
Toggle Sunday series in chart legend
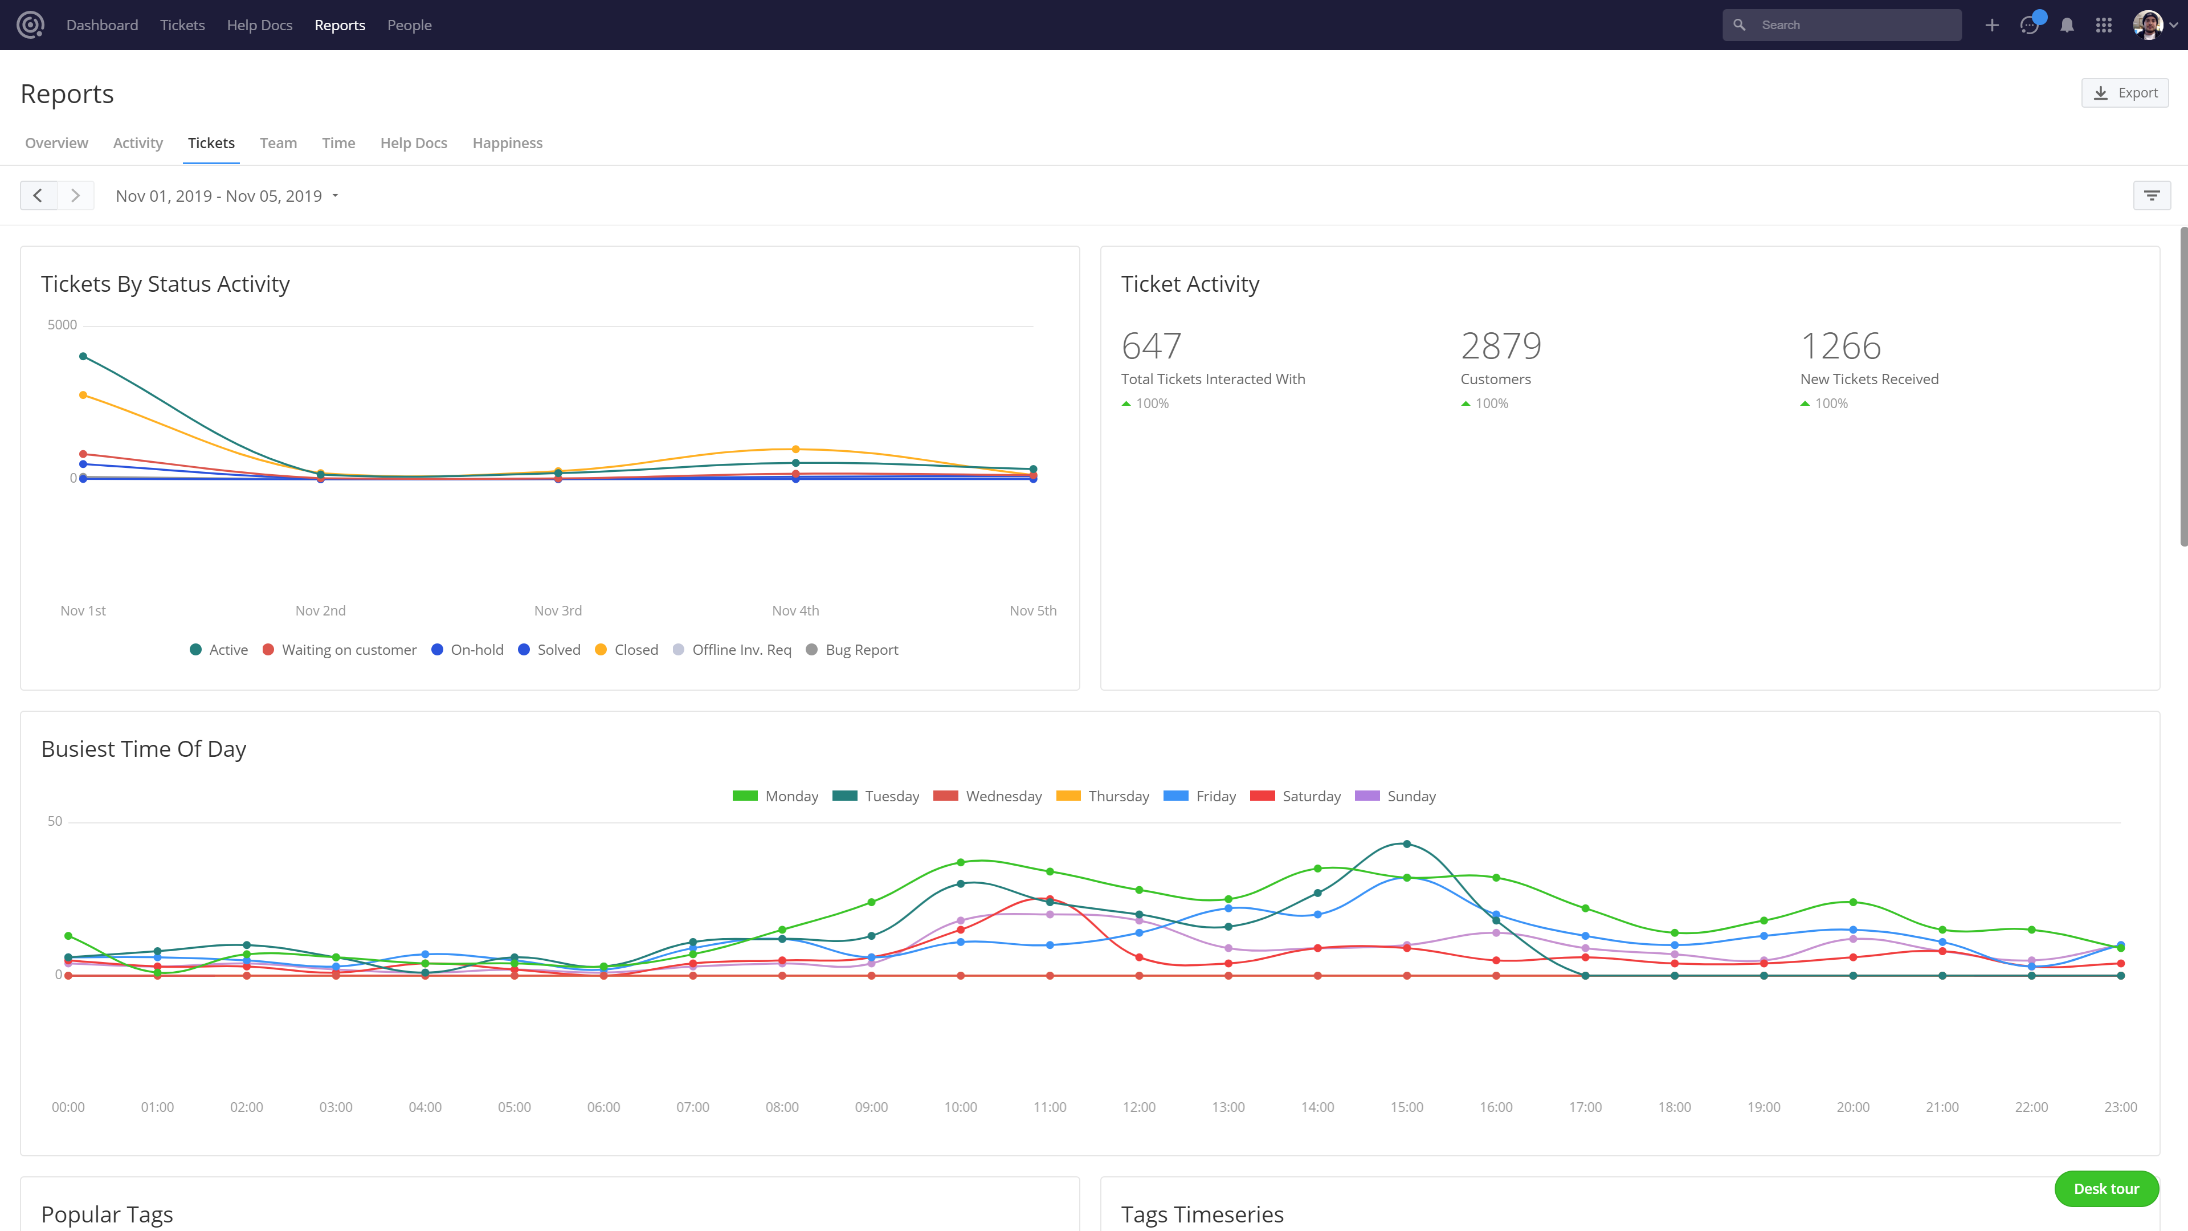click(x=1395, y=796)
